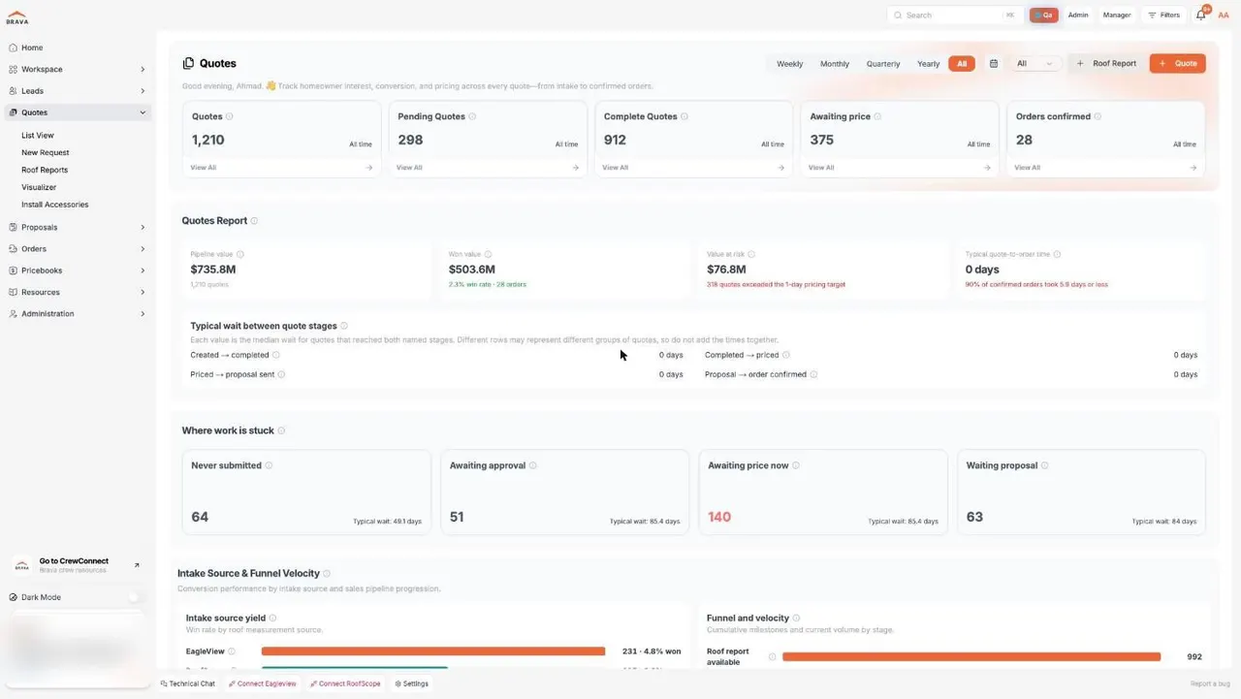Click the info icon beside Quotes count card
The image size is (1241, 699).
tap(229, 116)
